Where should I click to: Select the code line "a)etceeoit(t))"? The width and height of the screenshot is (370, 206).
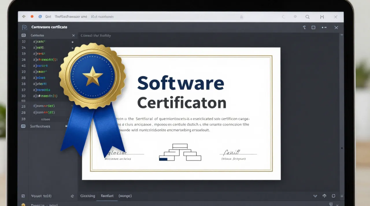point(45,60)
